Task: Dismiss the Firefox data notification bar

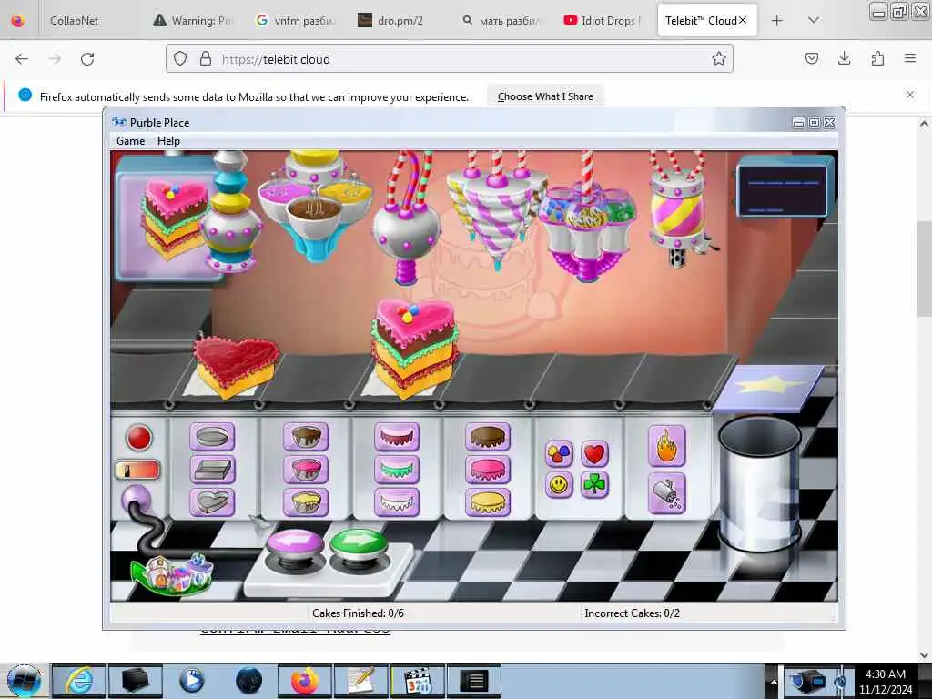Action: [910, 95]
